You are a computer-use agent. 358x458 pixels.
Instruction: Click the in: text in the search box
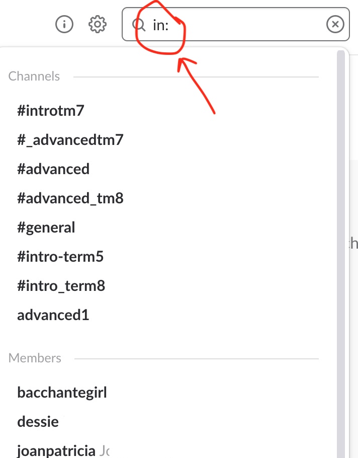pyautogui.click(x=160, y=25)
